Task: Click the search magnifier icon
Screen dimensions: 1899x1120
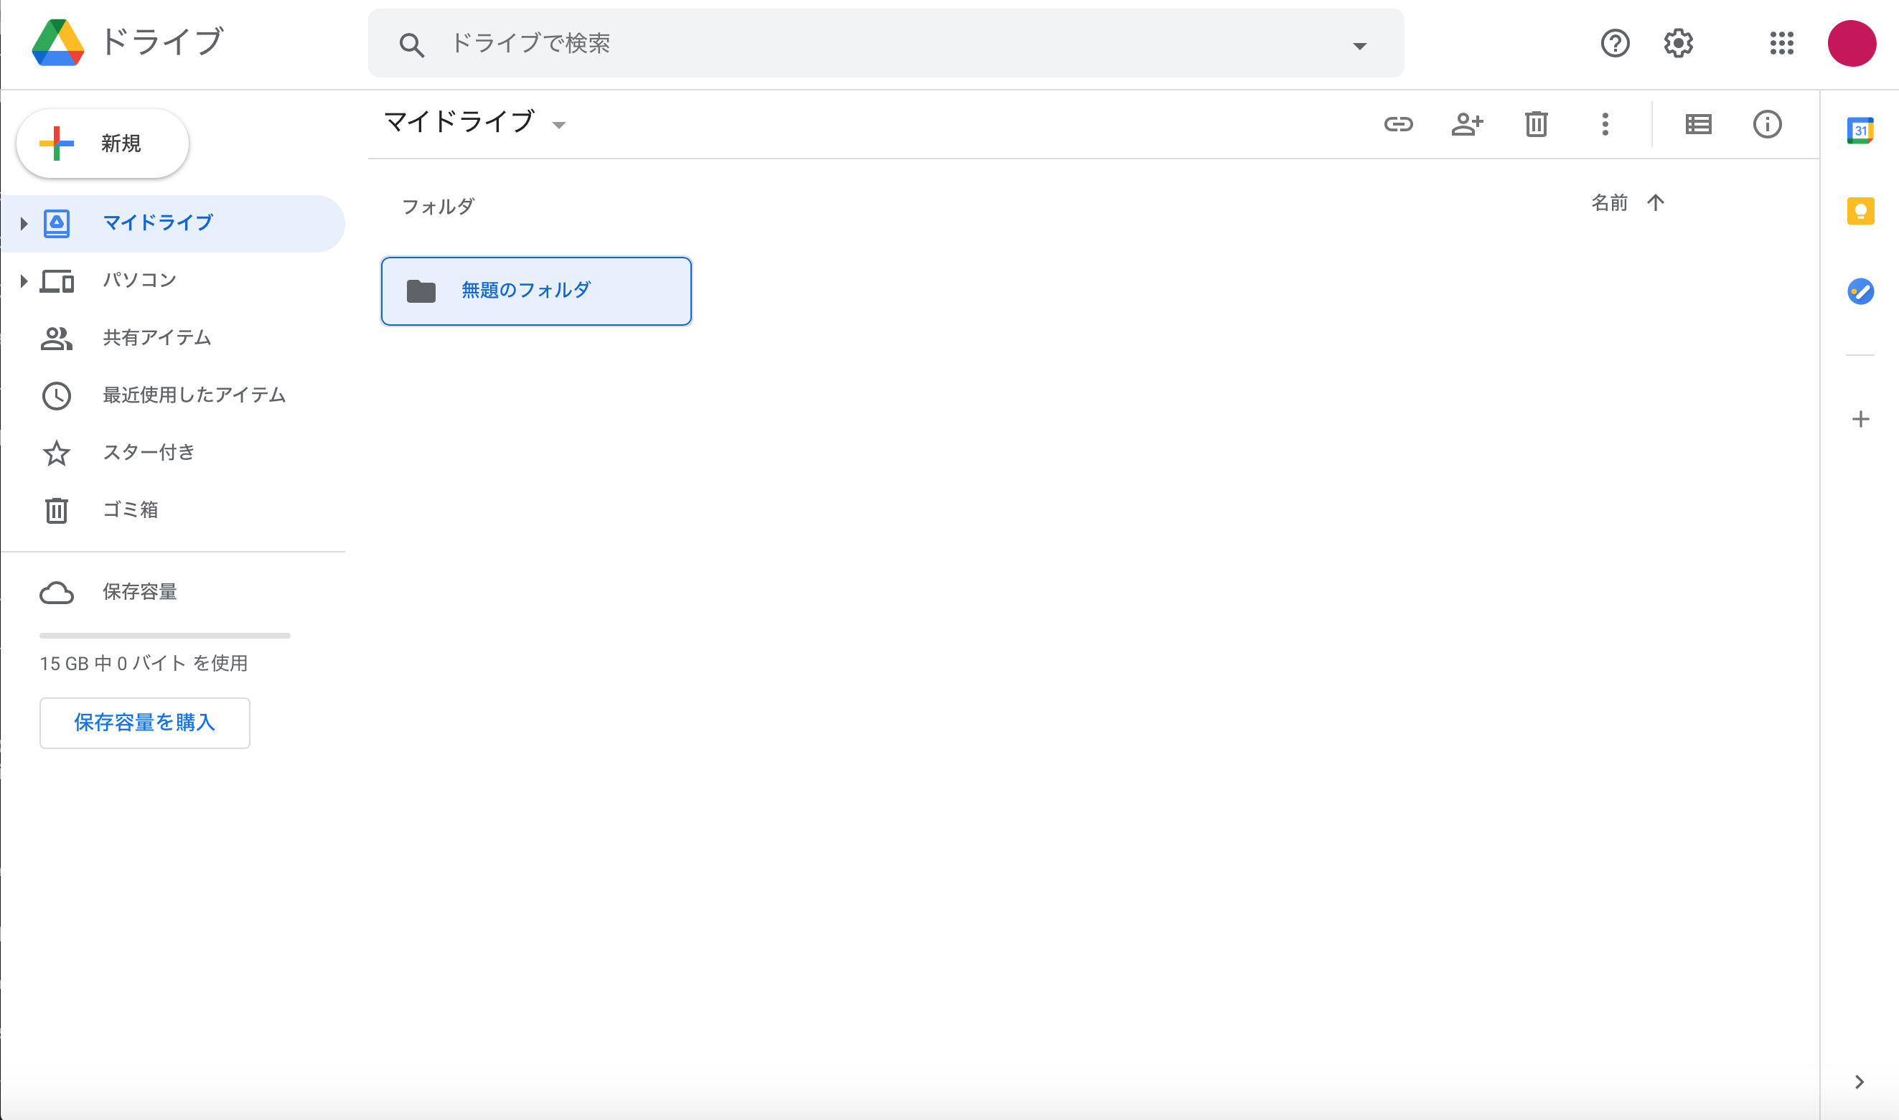Action: click(411, 44)
